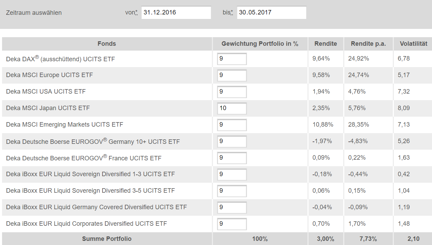This screenshot has height=245, width=432.
Task: Click the 'Volatilität' column header
Action: click(413, 44)
